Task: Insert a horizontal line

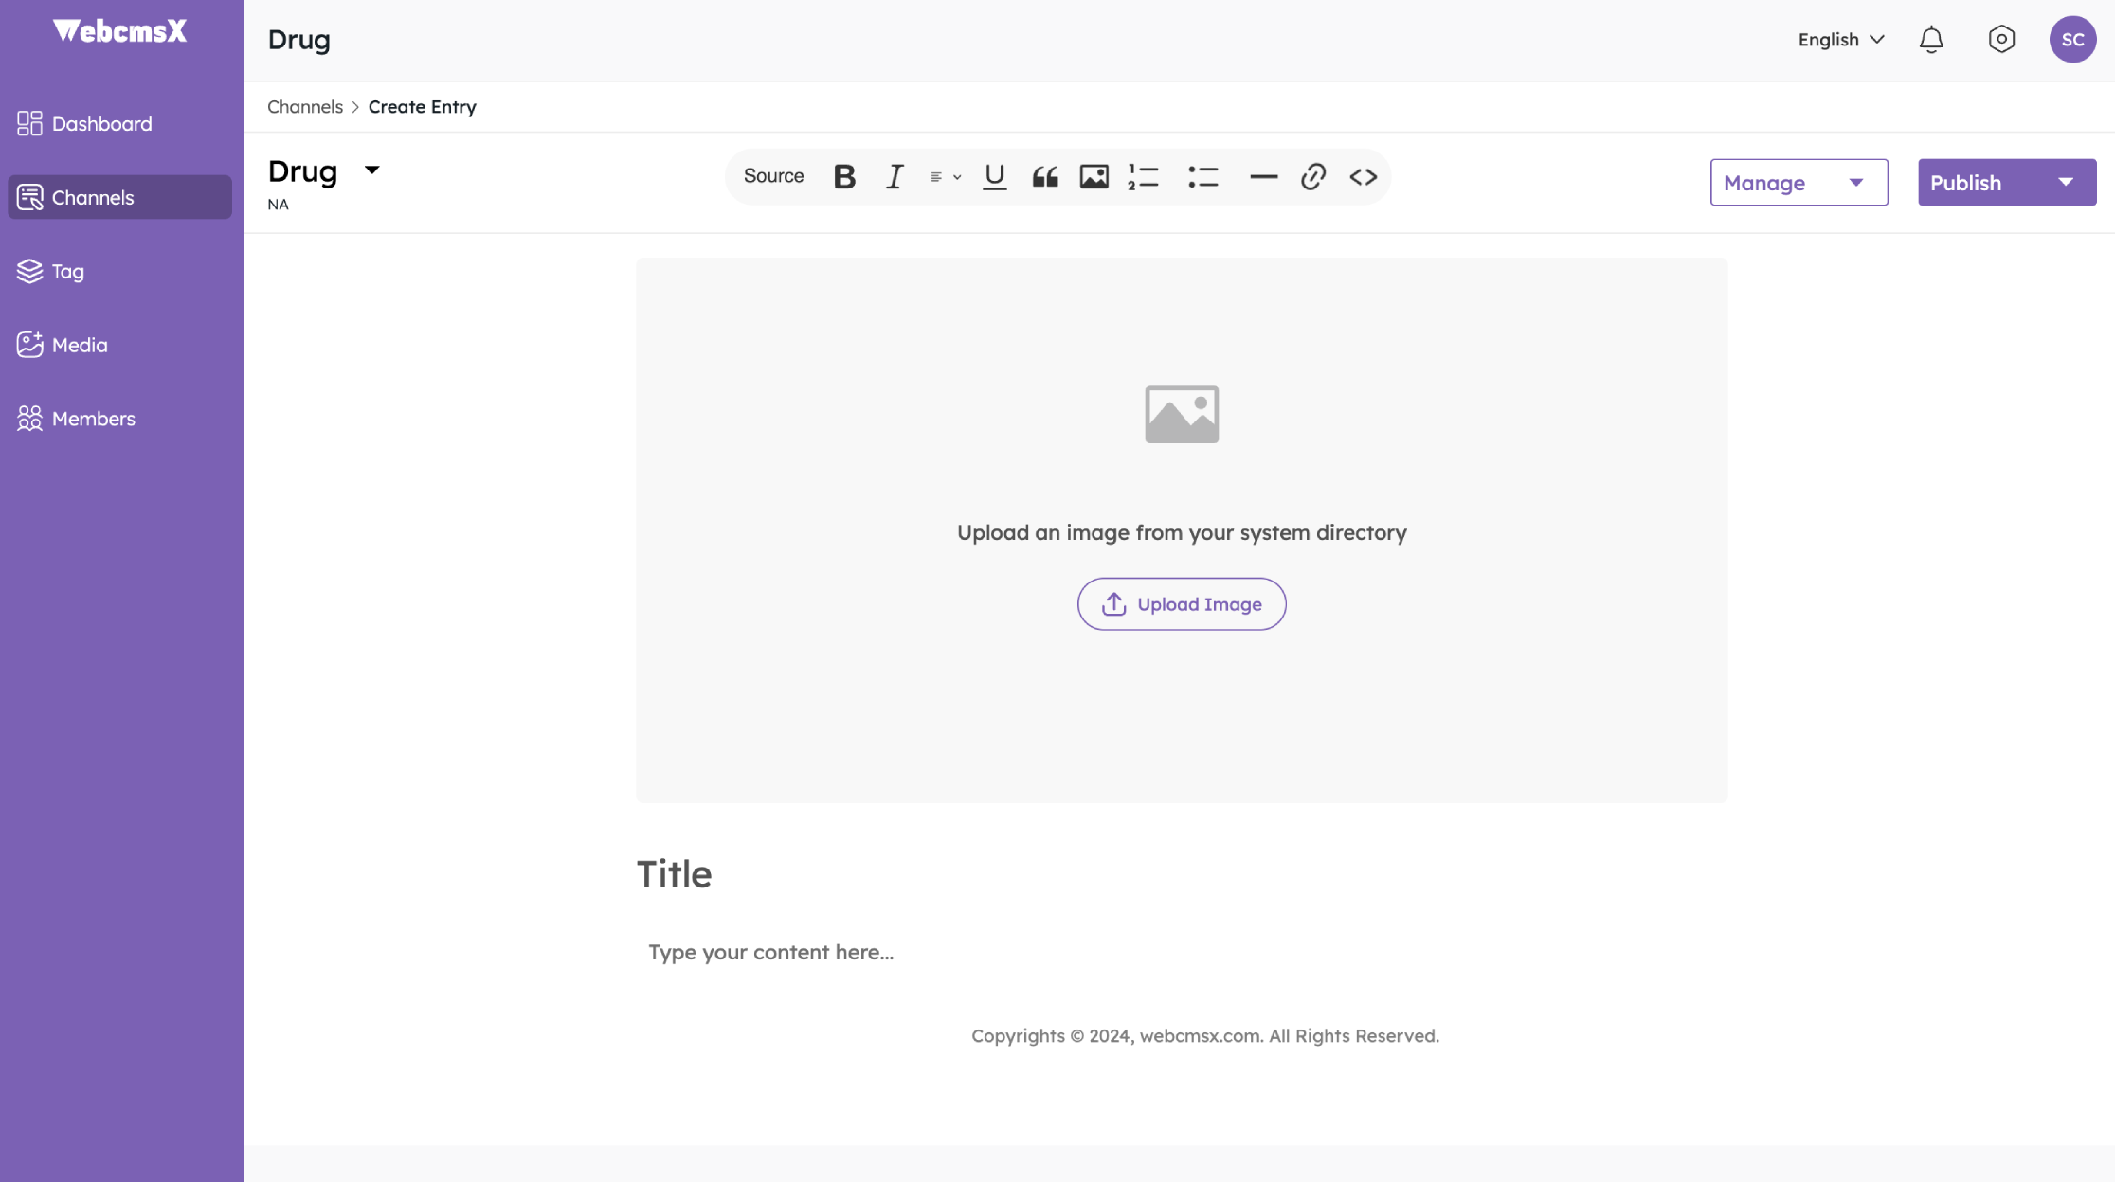Action: pos(1263,177)
